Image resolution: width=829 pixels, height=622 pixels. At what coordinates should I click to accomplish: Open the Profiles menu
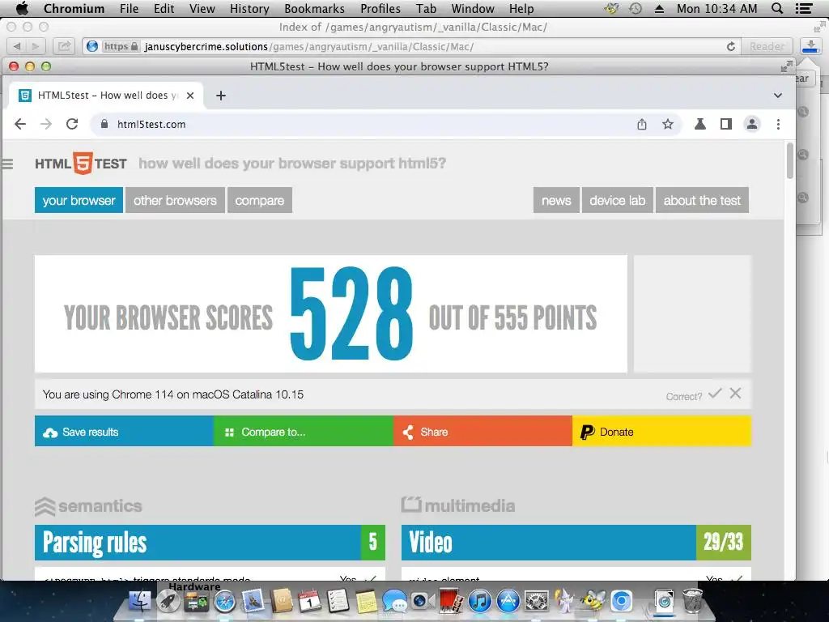pos(380,8)
